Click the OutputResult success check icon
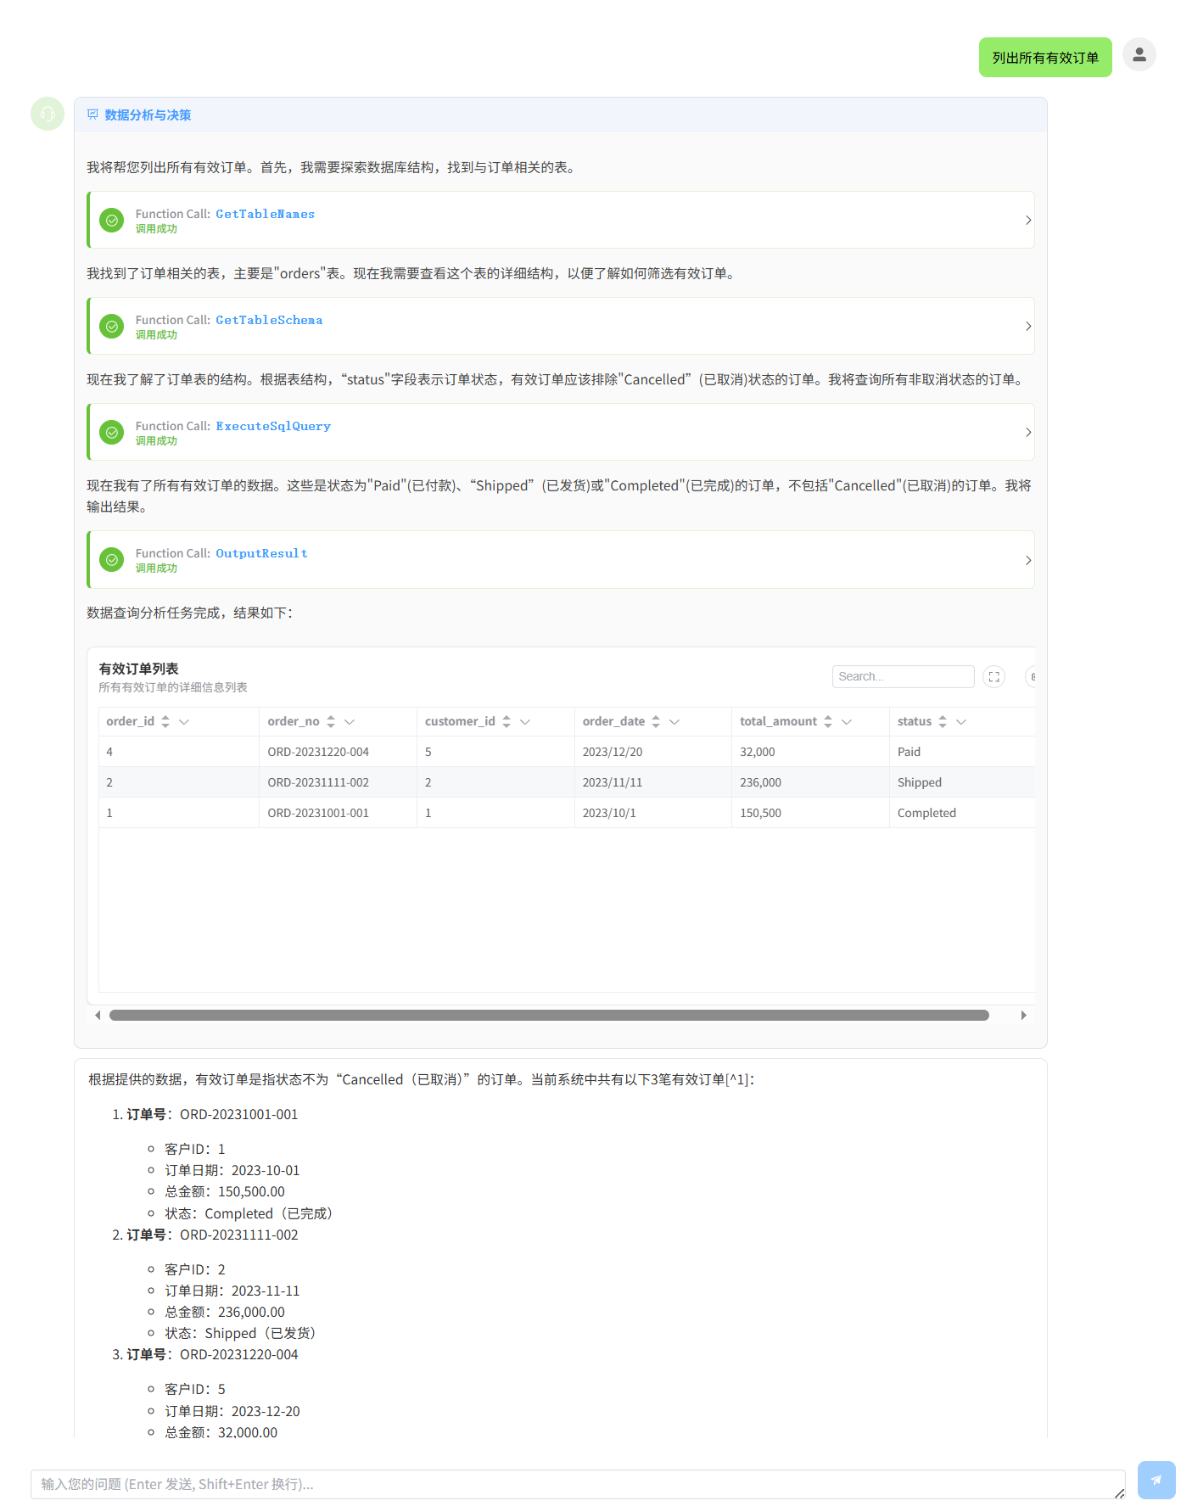The height and width of the screenshot is (1512, 1181). tap(112, 560)
